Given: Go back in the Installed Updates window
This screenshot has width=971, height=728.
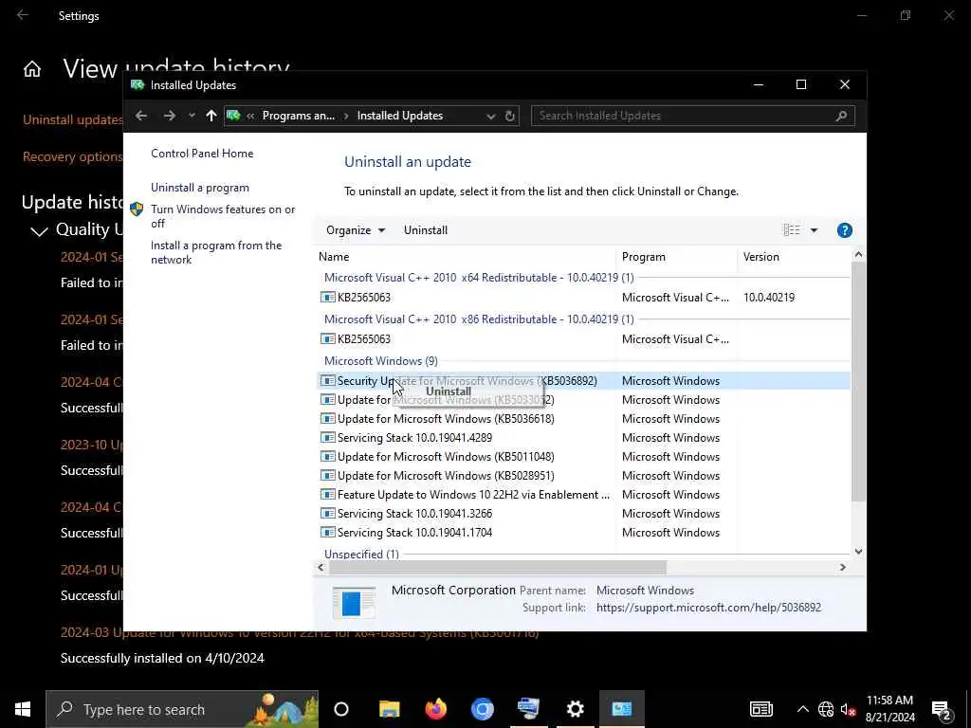Looking at the screenshot, I should (x=141, y=116).
